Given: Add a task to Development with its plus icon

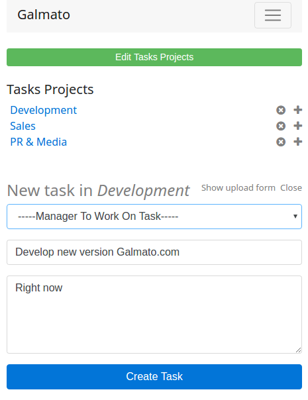Looking at the screenshot, I should [298, 110].
